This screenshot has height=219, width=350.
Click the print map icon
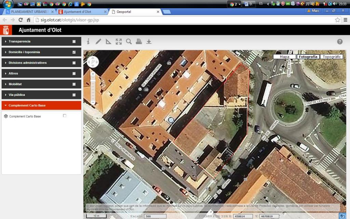[x=139, y=41]
